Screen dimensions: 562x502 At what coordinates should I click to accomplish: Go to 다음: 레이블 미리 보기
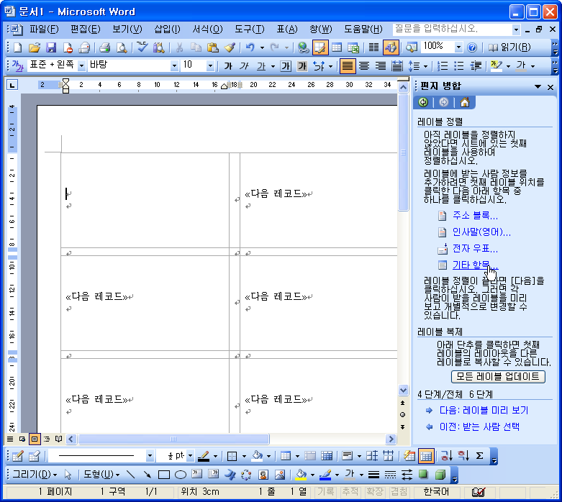(484, 410)
